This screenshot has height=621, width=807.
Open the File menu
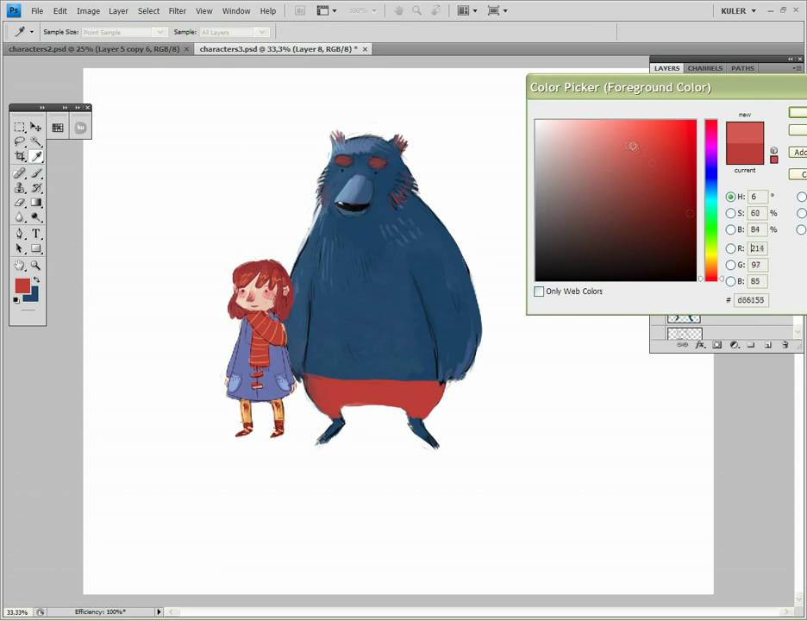tap(37, 11)
